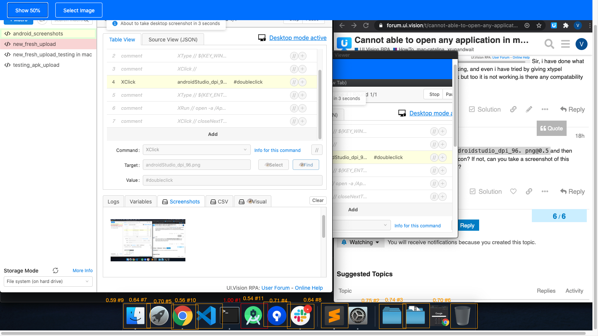The width and height of the screenshot is (598, 336).
Task: Open the Chrome extensions puzzle icon
Action: tap(565, 25)
